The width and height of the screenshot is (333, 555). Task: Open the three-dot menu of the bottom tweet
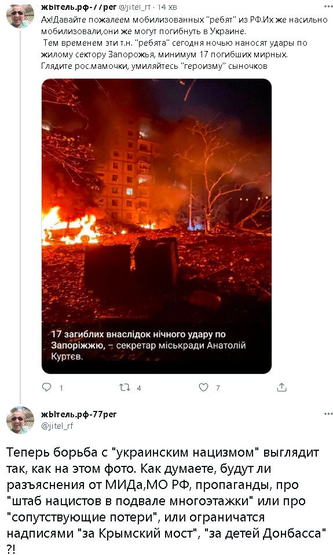[328, 413]
